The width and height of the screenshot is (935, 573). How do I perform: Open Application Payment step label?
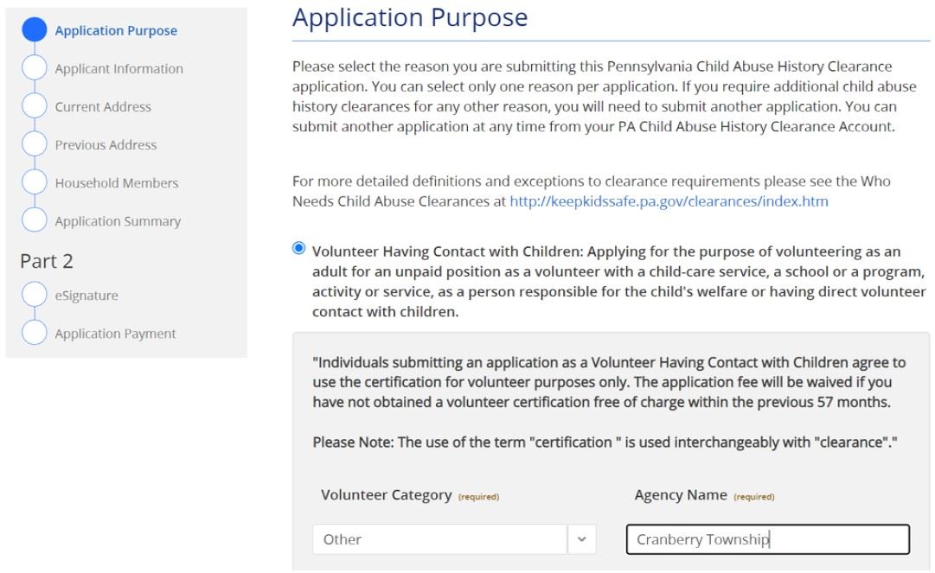pos(115,333)
